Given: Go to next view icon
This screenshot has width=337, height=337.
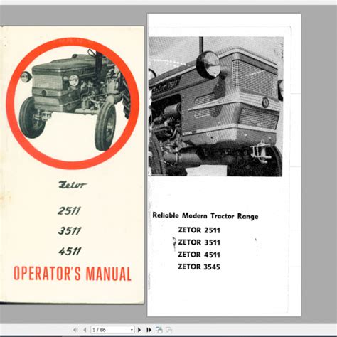Looking at the screenshot, I should pos(168,330).
